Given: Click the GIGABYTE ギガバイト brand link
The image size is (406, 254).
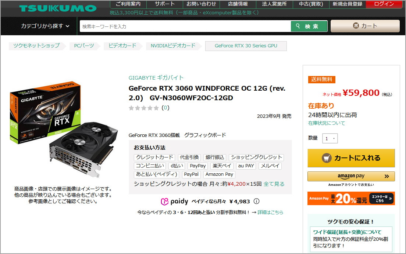Looking at the screenshot, I should pos(156,78).
